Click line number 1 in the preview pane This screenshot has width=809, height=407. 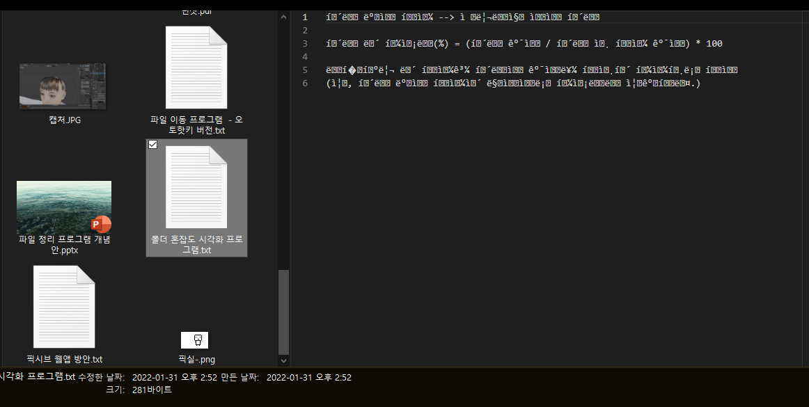click(304, 16)
